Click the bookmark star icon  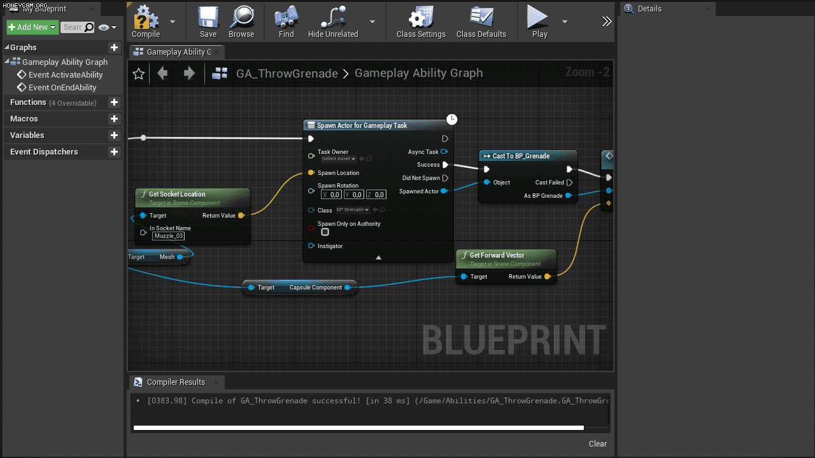tap(139, 74)
